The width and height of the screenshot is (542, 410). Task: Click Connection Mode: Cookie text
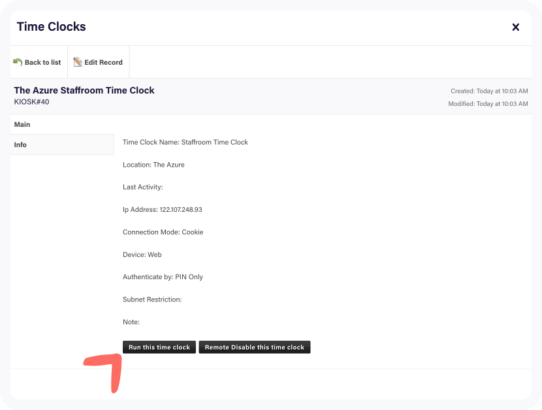pos(163,232)
